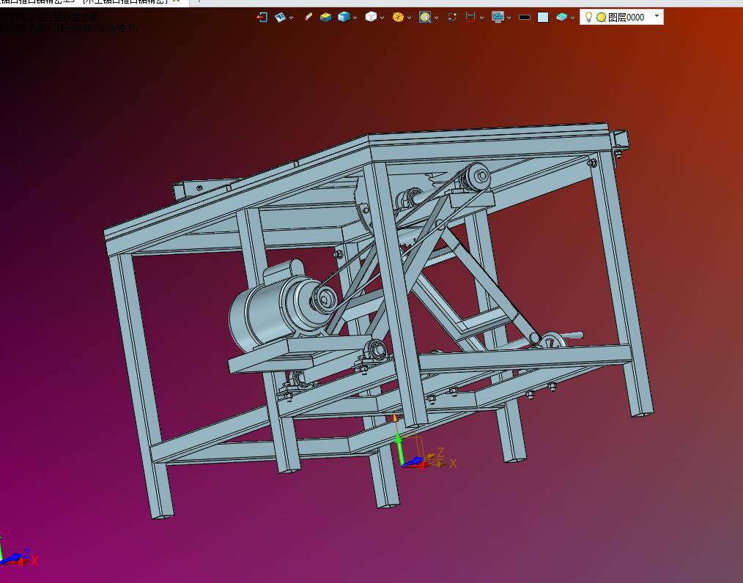743x583 pixels.
Task: Click the blue shaded cube display icon
Action: pyautogui.click(x=344, y=17)
